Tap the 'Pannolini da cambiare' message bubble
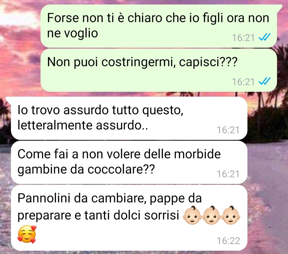This screenshot has height=254, width=288. coord(129,218)
